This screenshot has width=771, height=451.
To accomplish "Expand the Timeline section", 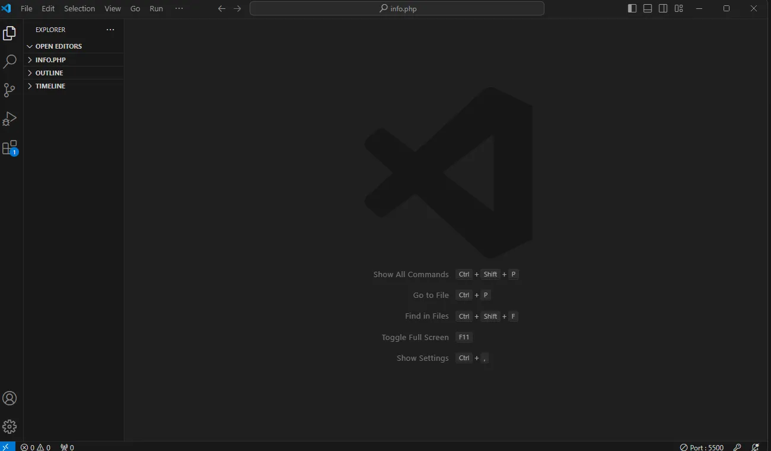I will 50,86.
